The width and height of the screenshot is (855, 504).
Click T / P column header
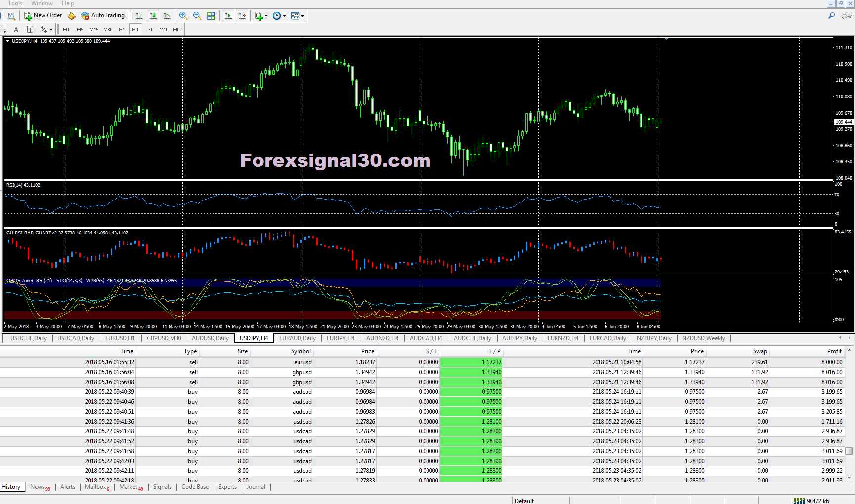471,351
